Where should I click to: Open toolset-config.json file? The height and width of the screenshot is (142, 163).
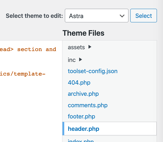(93, 71)
